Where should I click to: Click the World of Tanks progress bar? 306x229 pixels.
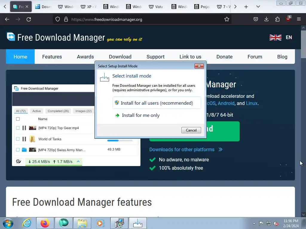(x=120, y=140)
